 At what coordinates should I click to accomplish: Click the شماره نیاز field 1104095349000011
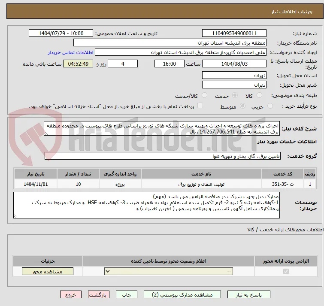pos(234,33)
